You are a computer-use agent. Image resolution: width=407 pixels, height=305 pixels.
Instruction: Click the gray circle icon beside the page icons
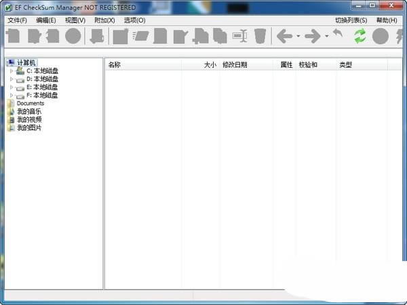[73, 36]
